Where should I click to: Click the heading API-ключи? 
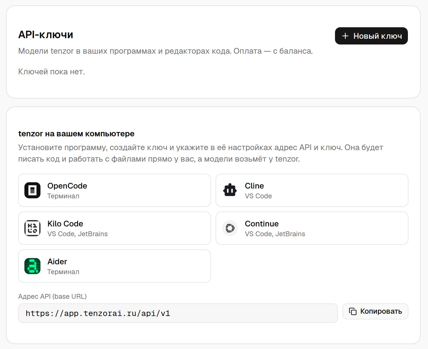coord(46,35)
